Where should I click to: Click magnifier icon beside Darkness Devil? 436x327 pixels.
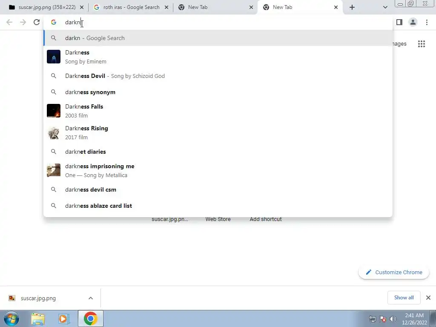click(x=54, y=76)
